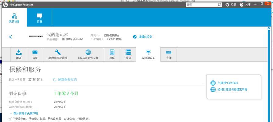Screen dimensions: 273x122
Task: Open the 规格 tab
Action: tap(112, 55)
